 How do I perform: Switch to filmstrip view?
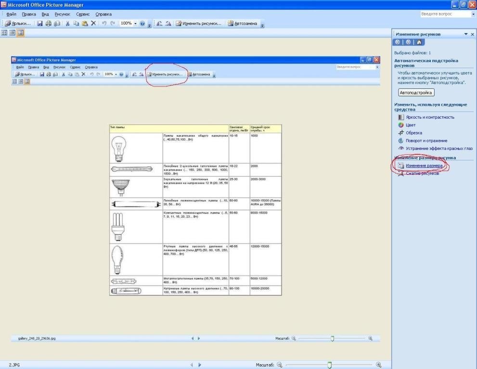click(12, 33)
